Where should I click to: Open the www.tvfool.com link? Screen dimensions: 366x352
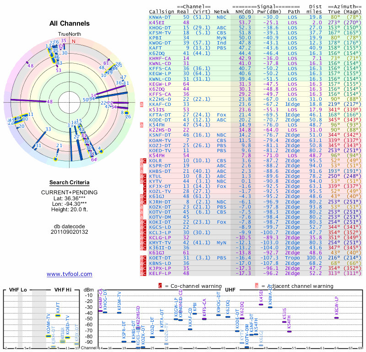click(x=70, y=274)
